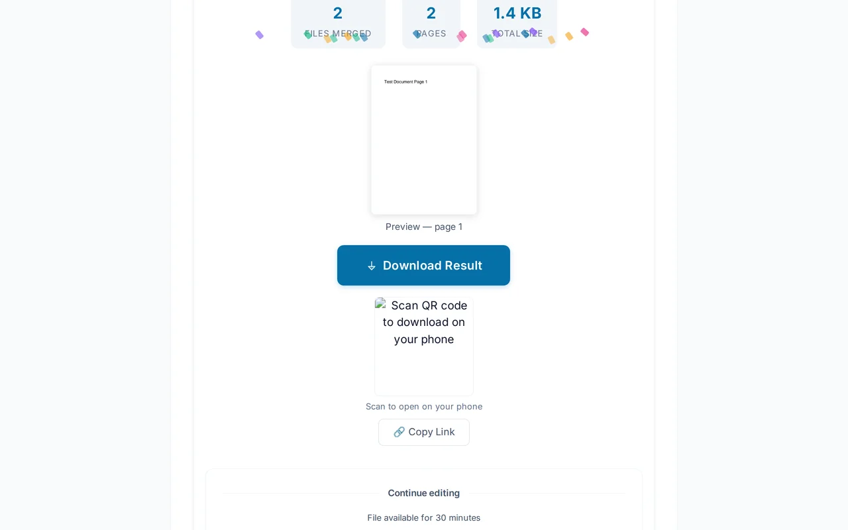Expand the Preview — page 1 caption
This screenshot has width=848, height=530.
click(424, 227)
